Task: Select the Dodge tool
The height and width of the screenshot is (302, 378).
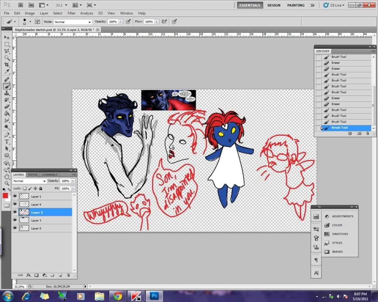Action: tap(7, 127)
